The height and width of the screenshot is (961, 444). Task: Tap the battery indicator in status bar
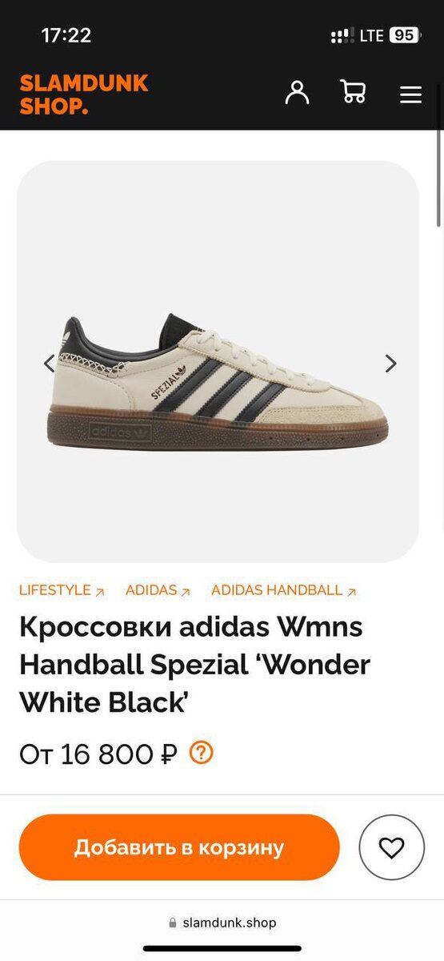tap(404, 35)
